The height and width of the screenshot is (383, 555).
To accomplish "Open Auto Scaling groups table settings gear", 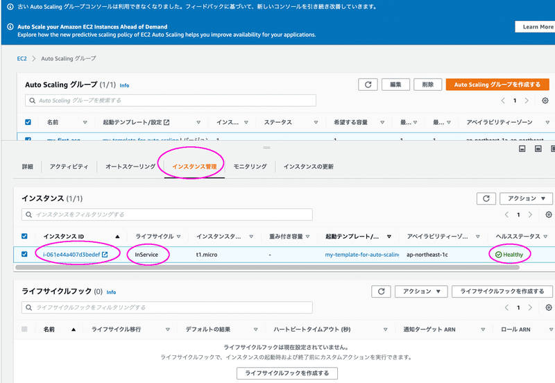I will [545, 101].
